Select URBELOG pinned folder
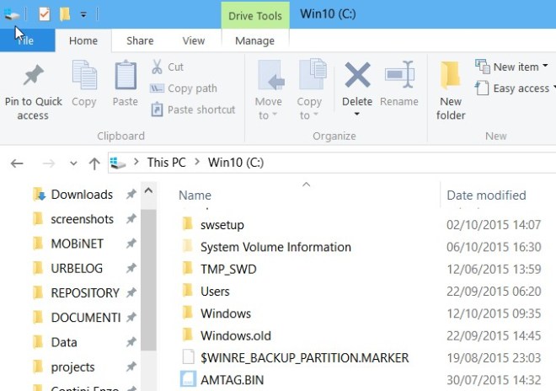The width and height of the screenshot is (556, 391). click(x=77, y=268)
